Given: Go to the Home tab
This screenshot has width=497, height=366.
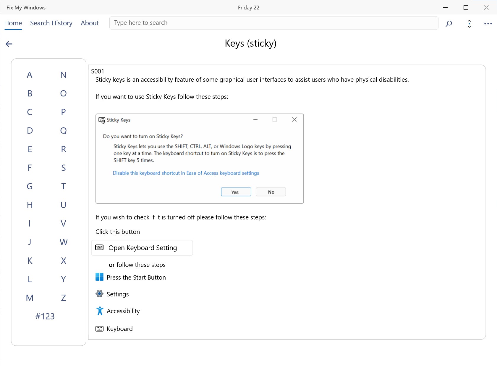Looking at the screenshot, I should point(13,23).
